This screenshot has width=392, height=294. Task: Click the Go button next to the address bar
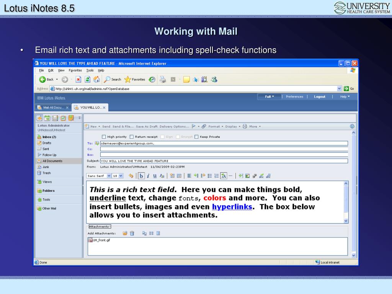(349, 88)
